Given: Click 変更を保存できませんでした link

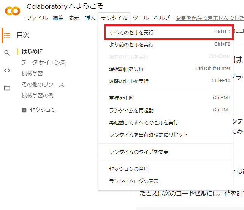Looking at the screenshot, I should point(209,18).
